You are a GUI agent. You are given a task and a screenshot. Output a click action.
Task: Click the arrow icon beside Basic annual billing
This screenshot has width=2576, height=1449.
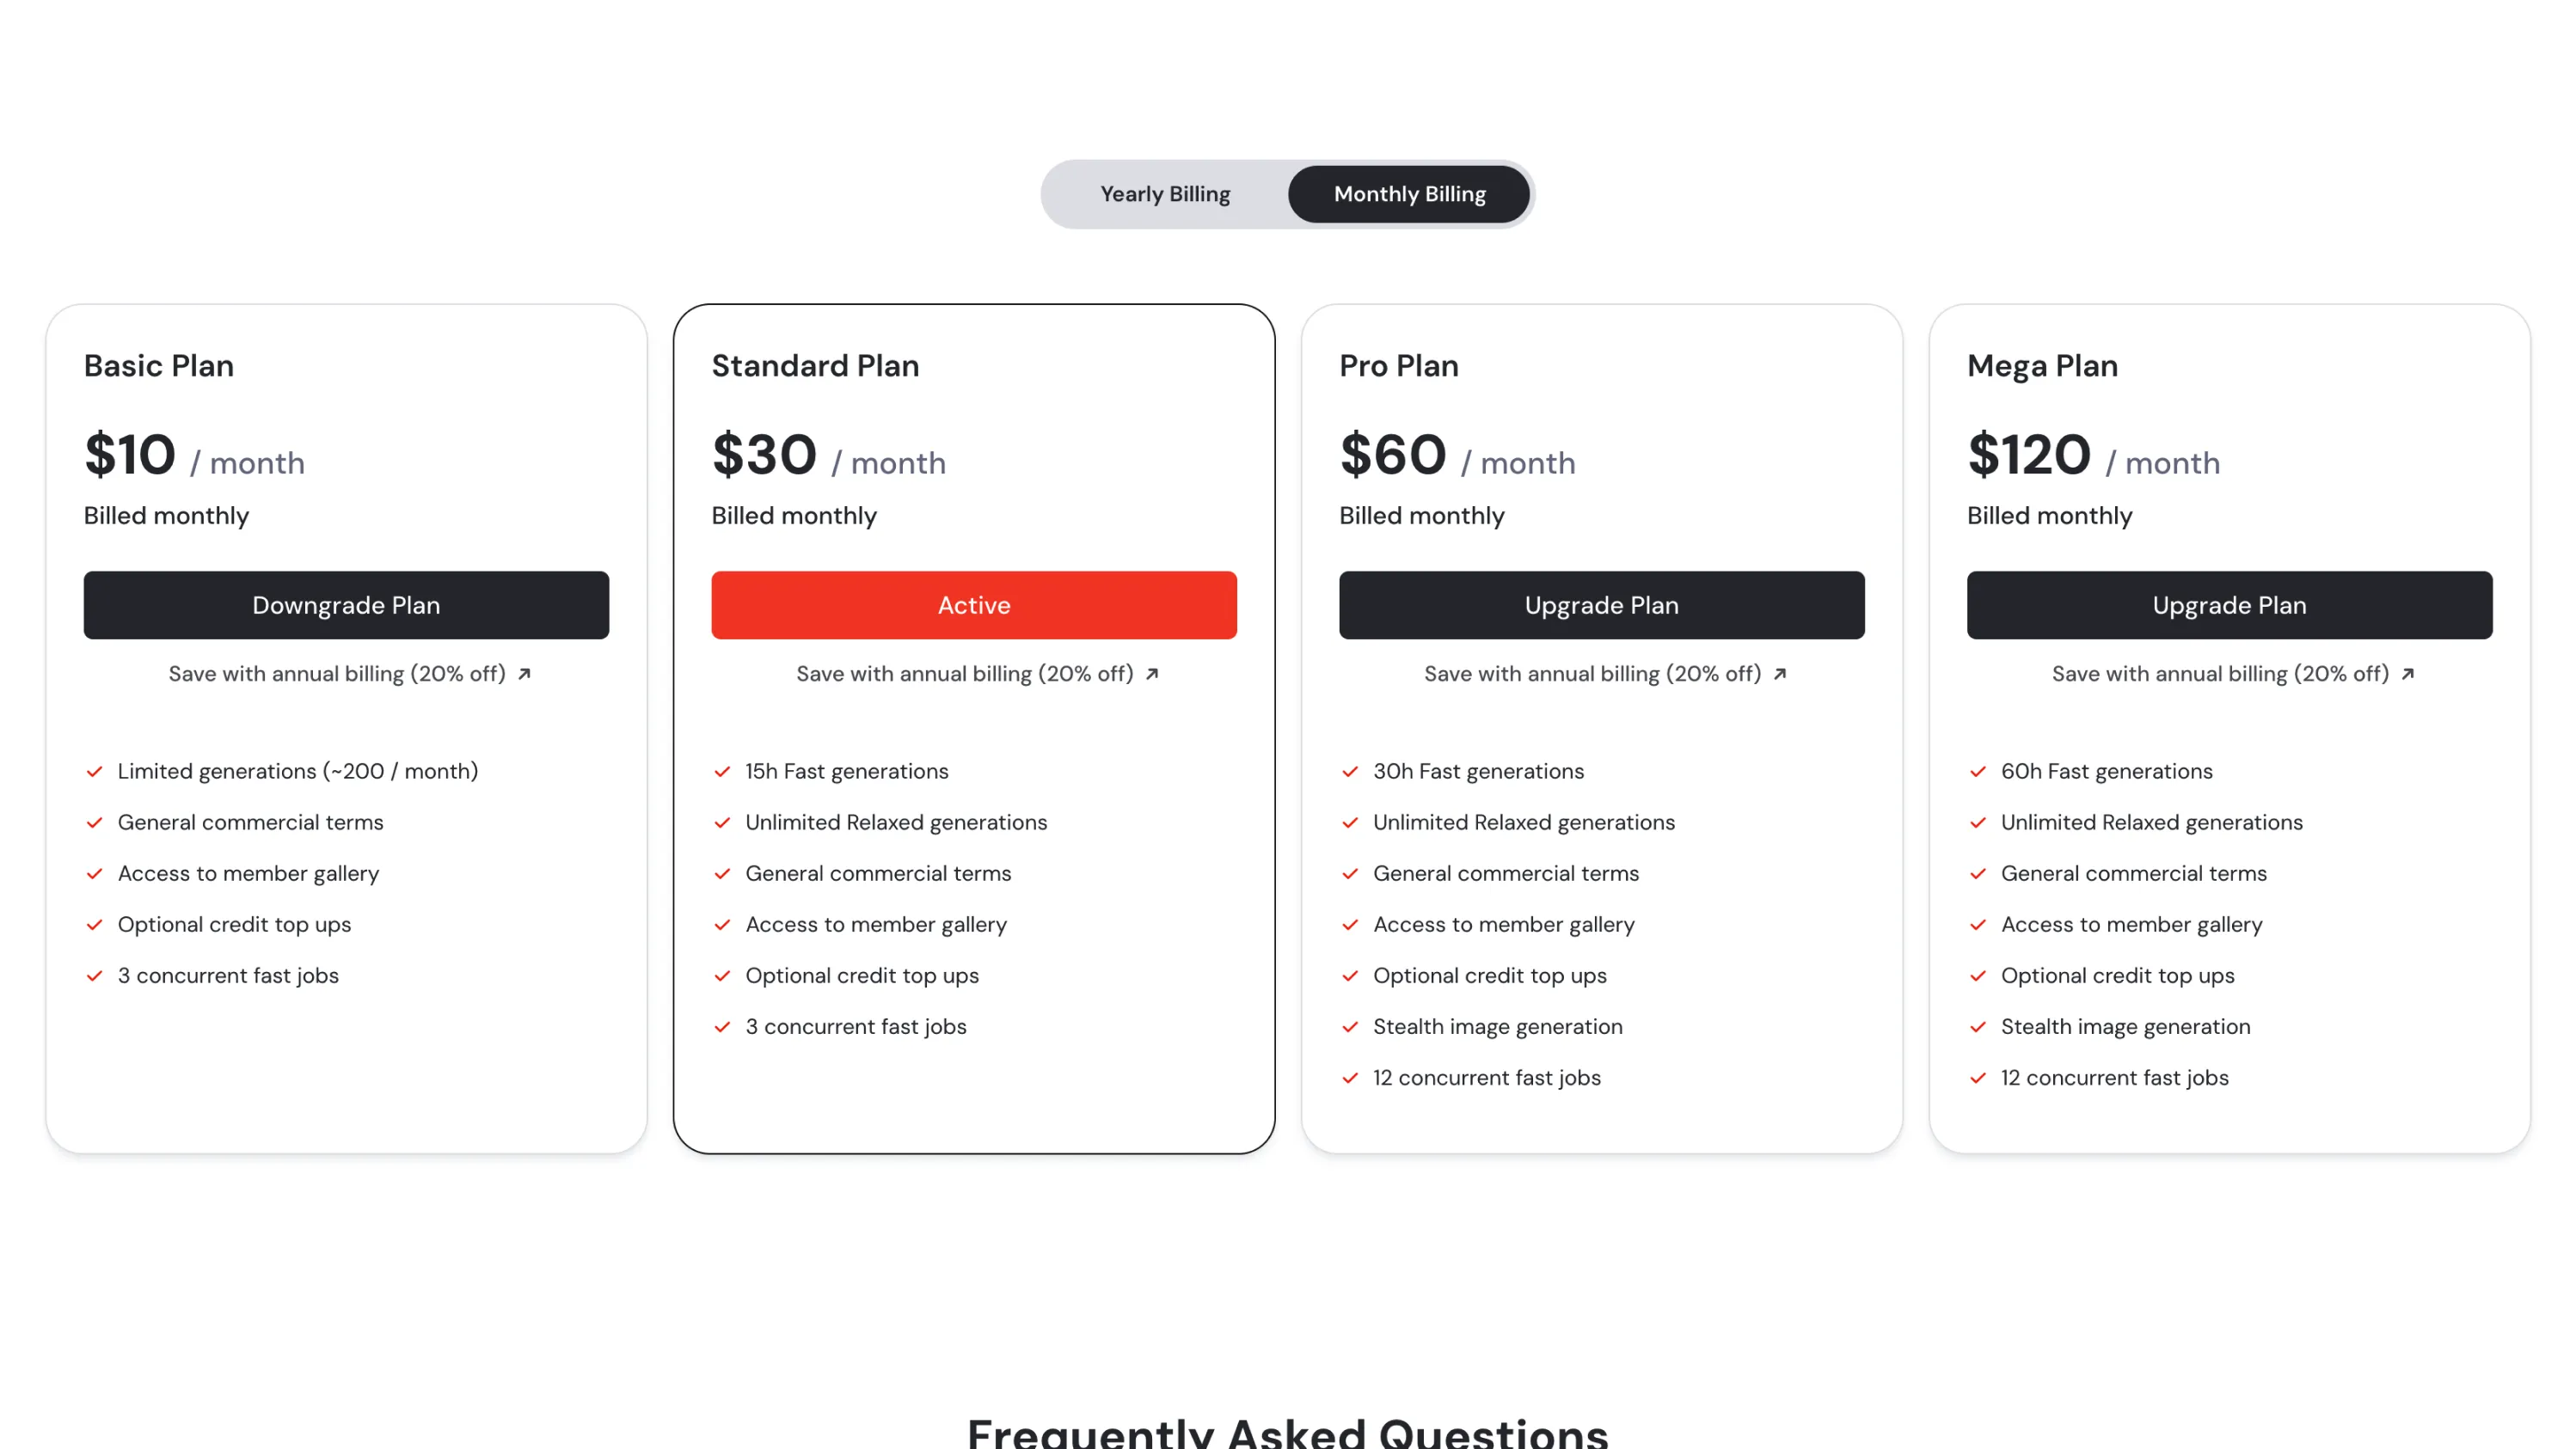click(524, 675)
